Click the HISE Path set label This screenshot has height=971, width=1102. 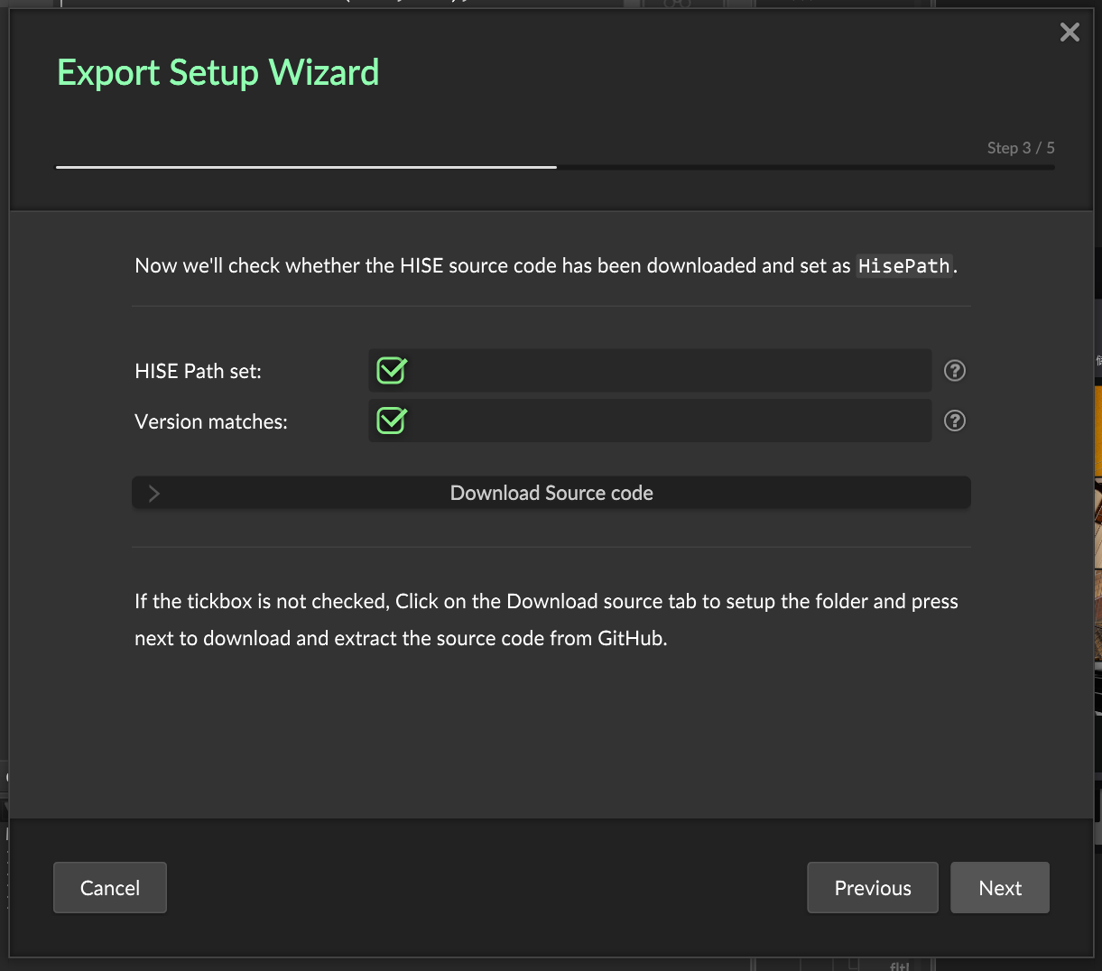(198, 372)
